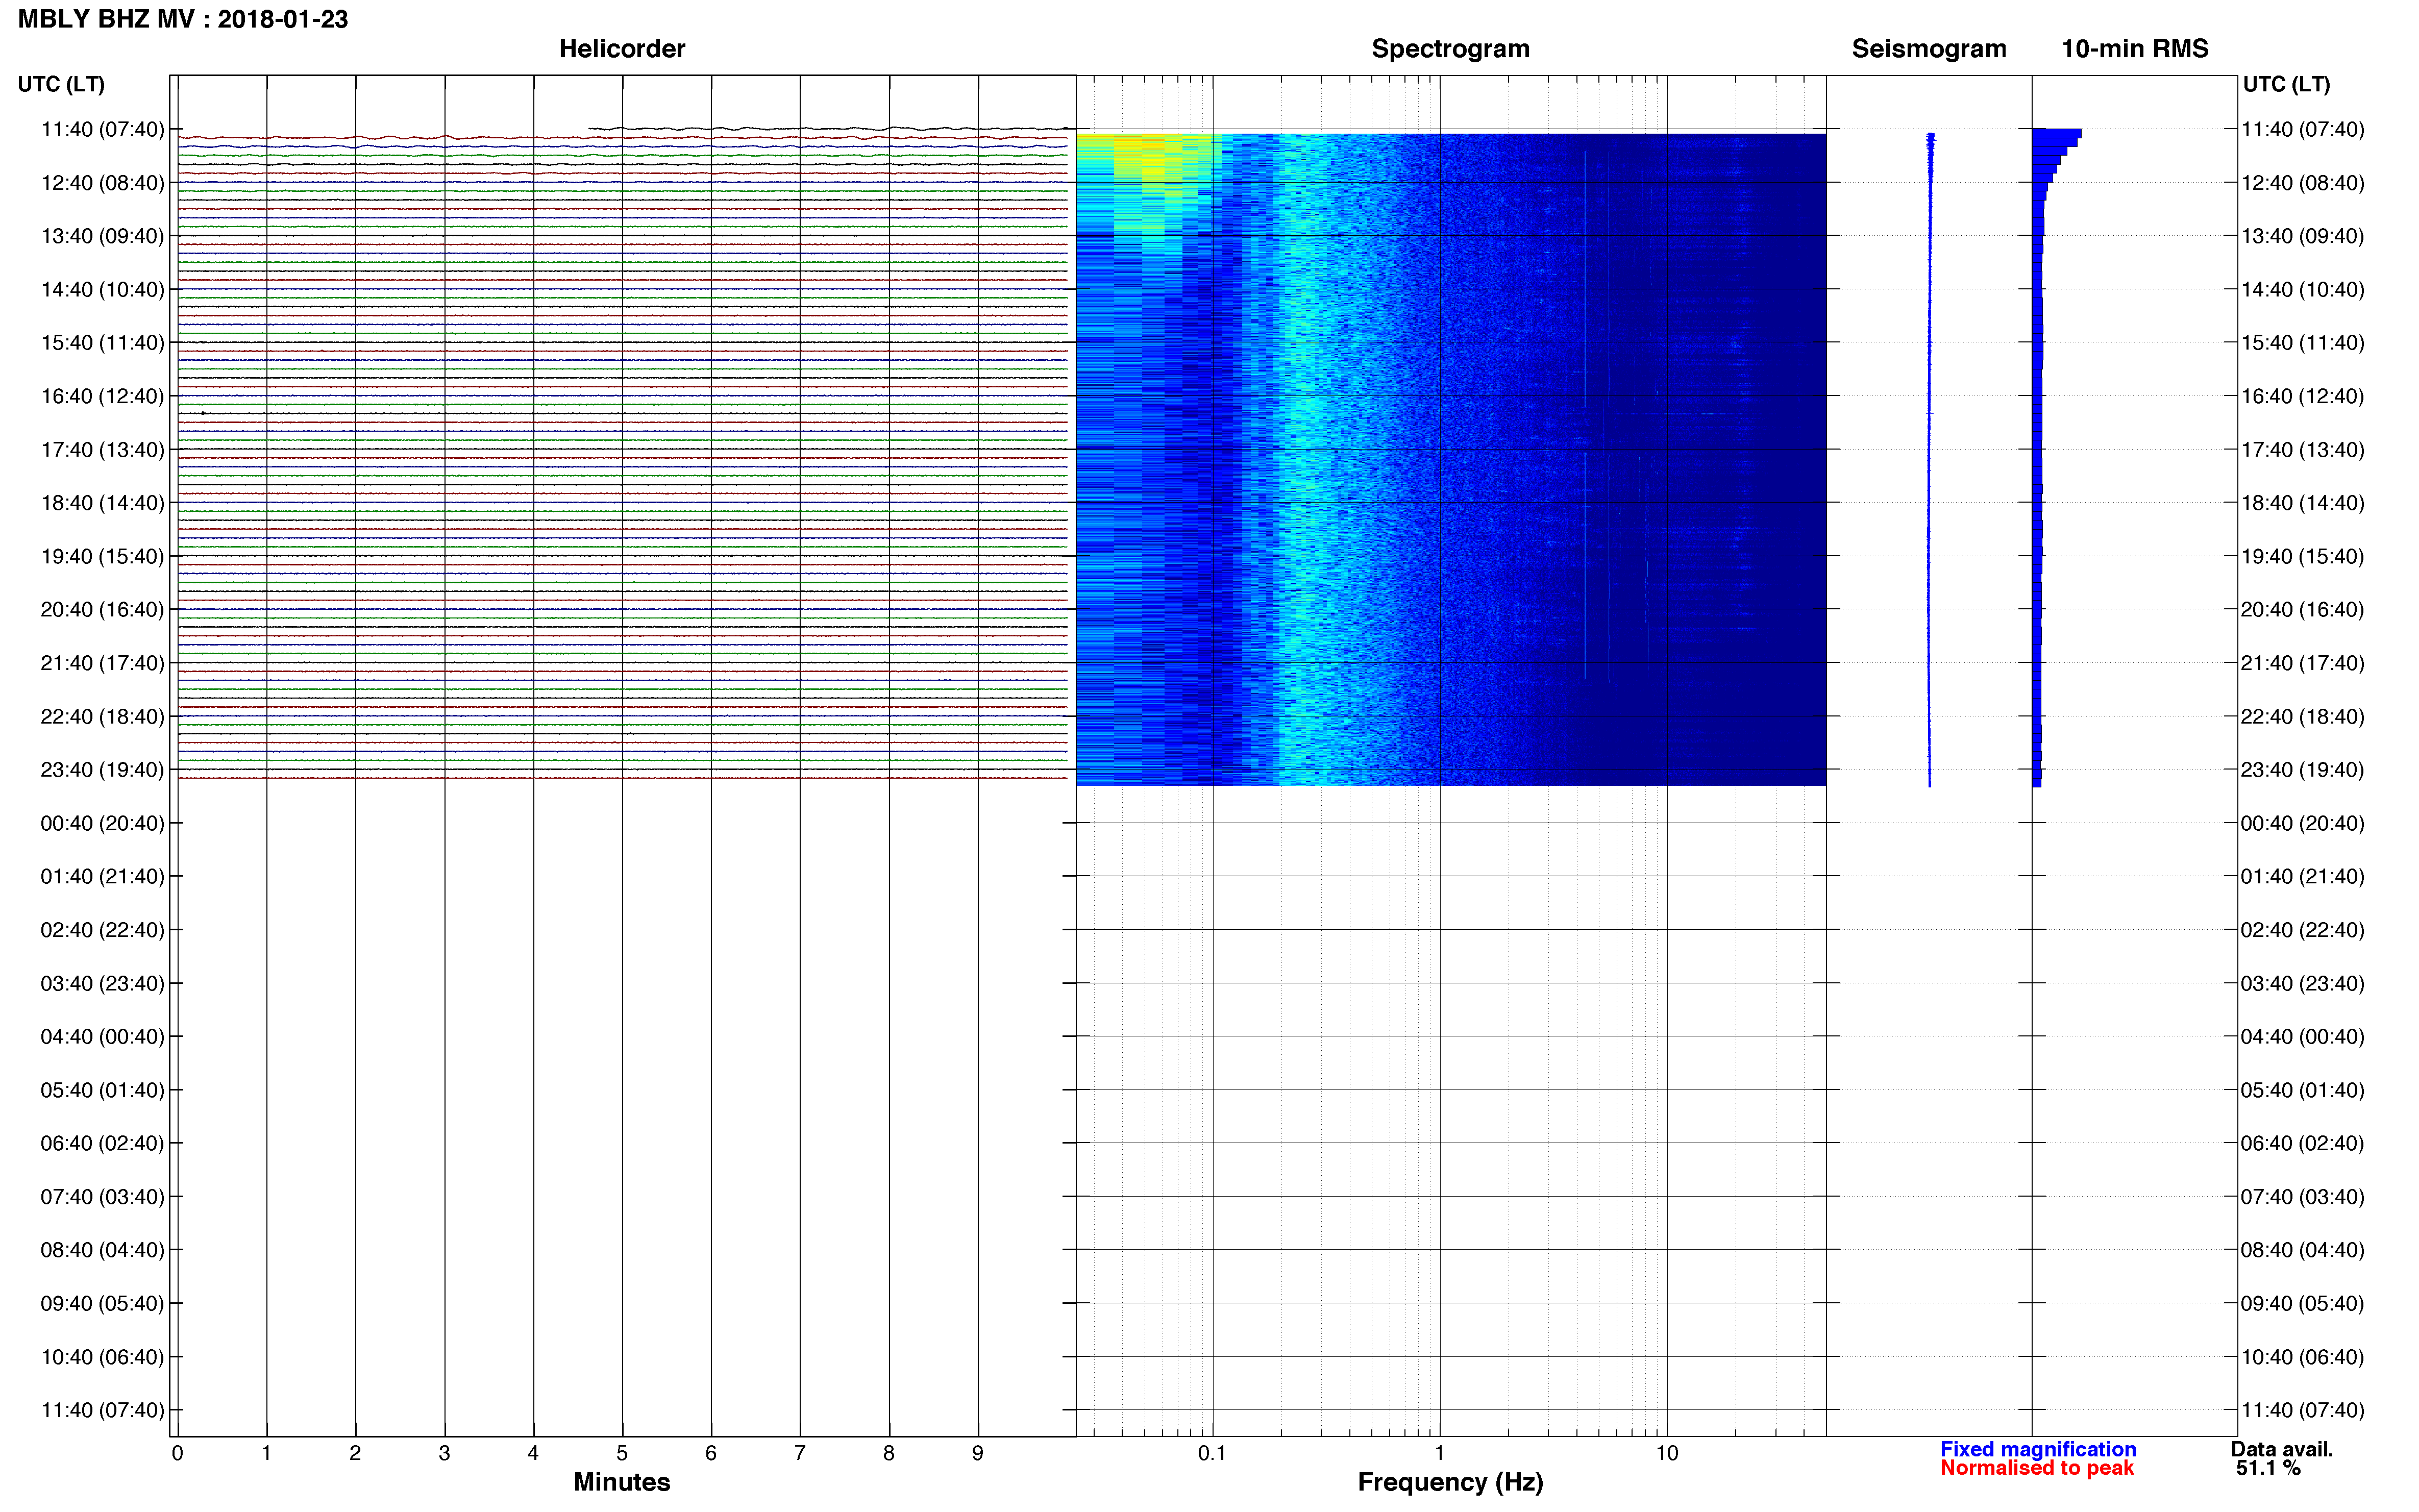
Task: Click left-axis time label 22:40 (18:40)
Action: coord(102,716)
